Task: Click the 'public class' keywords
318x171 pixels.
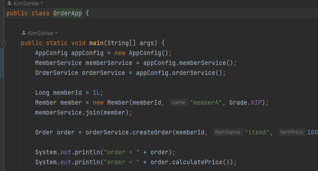Action: tap(28, 13)
